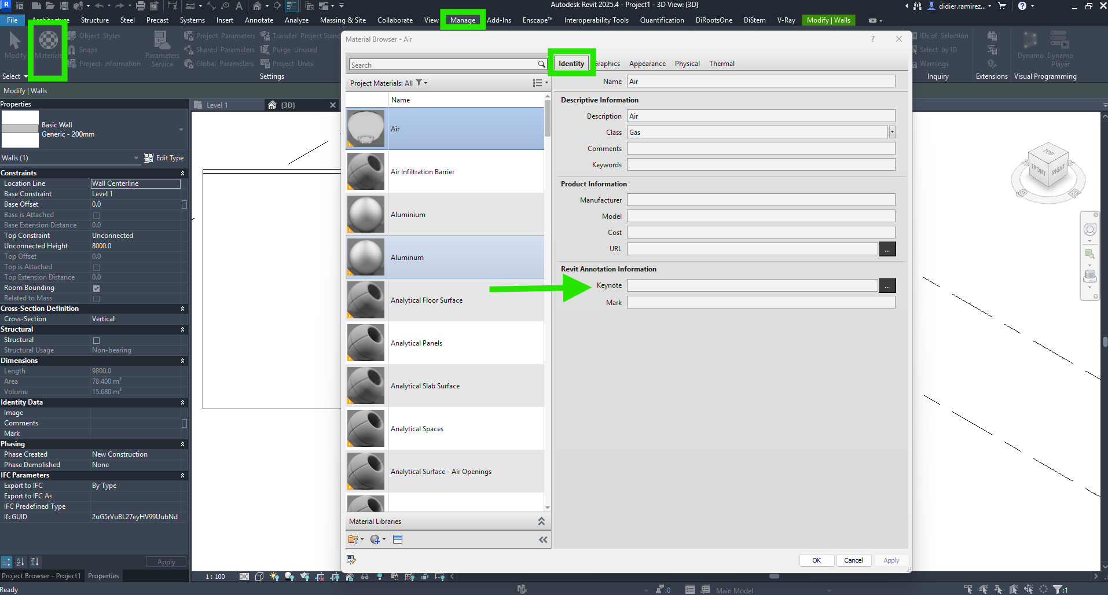Viewport: 1108px width, 595px height.
Task: Toggle the Base is Attached checkbox
Action: pyautogui.click(x=96, y=215)
